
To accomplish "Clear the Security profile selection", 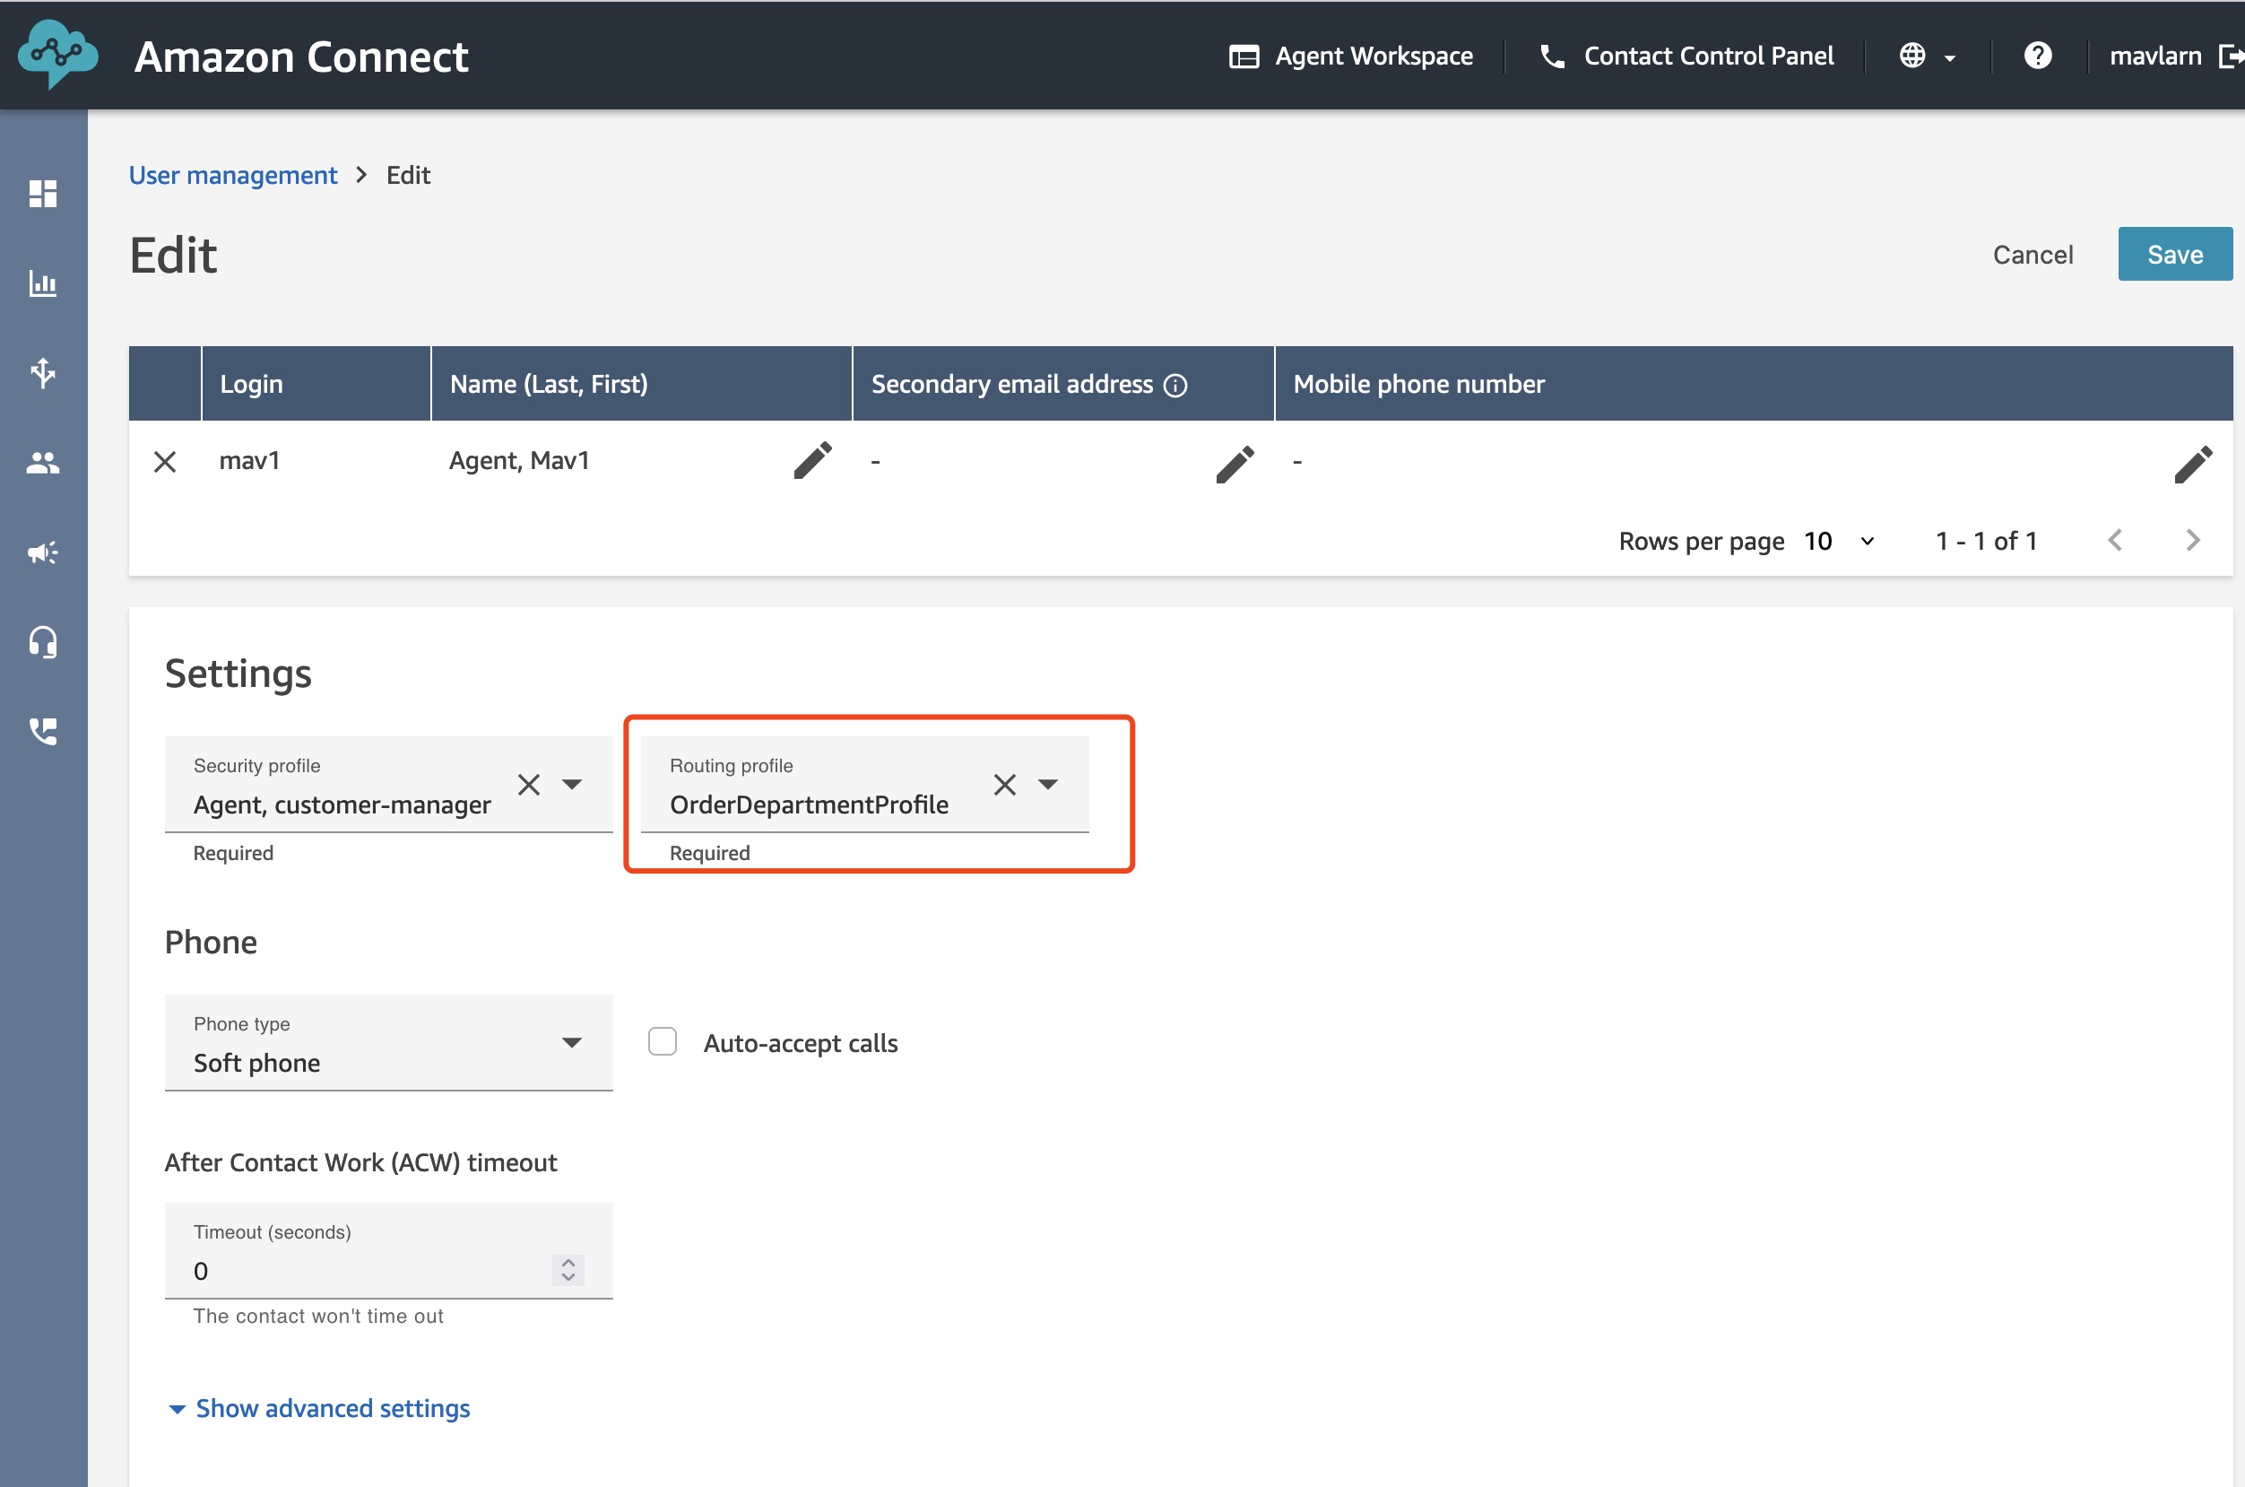I will [529, 784].
